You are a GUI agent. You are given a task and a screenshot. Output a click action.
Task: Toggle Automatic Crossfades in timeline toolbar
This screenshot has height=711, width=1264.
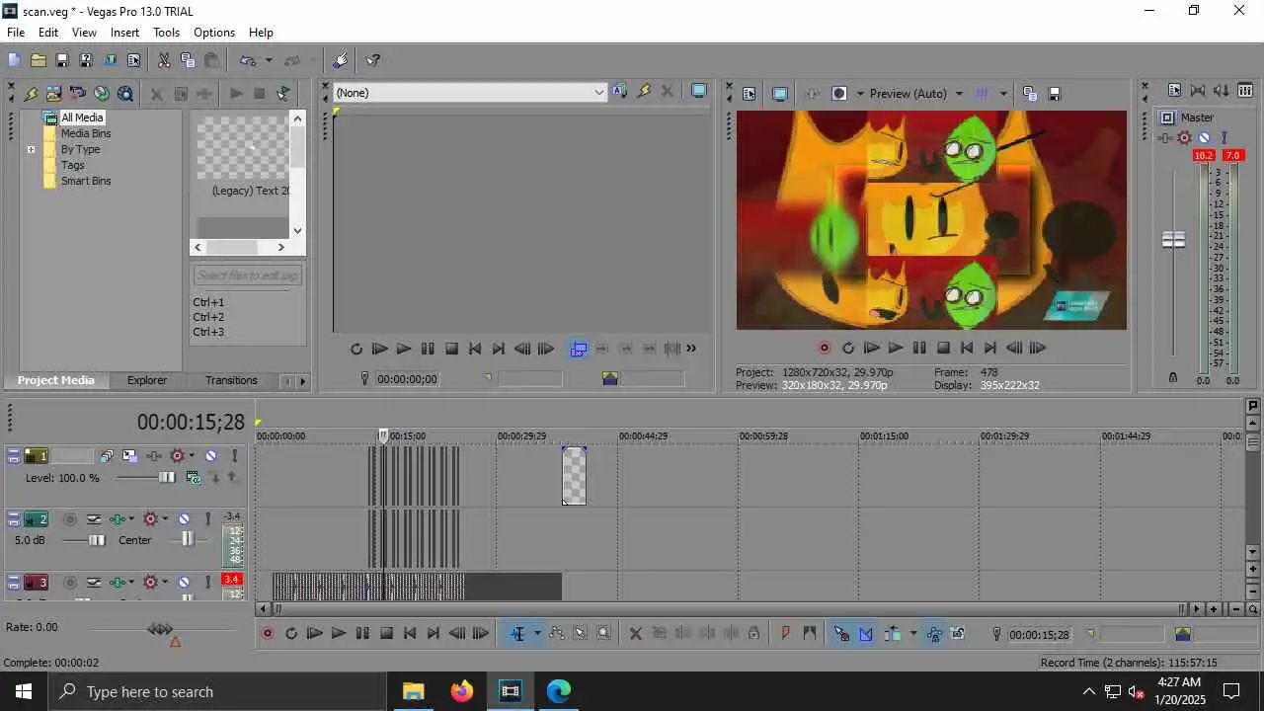point(865,634)
